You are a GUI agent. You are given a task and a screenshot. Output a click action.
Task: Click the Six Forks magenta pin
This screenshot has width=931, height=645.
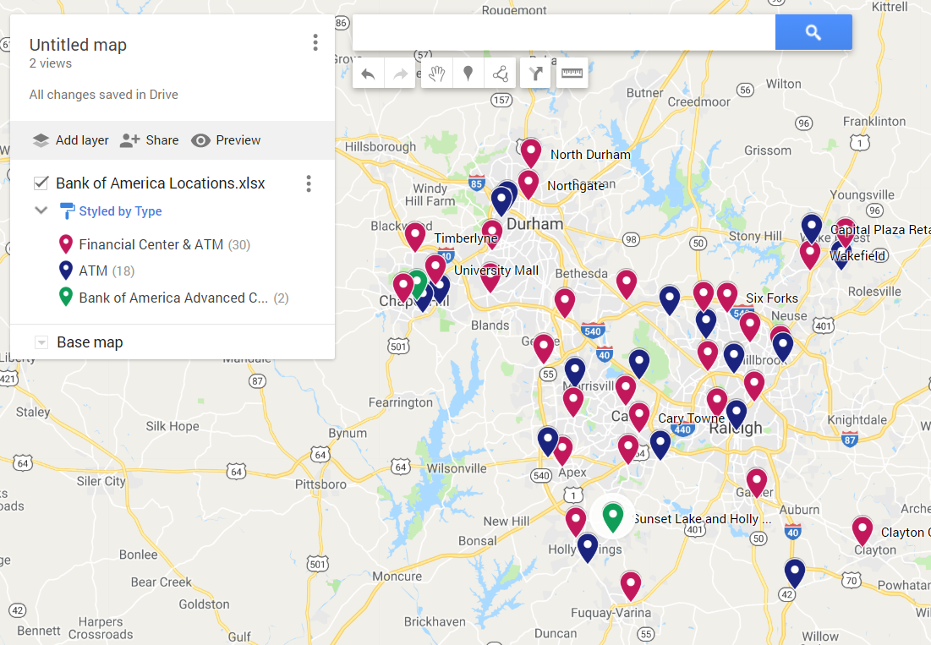click(x=726, y=296)
